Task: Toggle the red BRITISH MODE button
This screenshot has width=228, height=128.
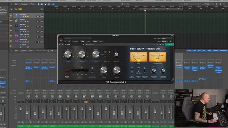Action: [x=67, y=70]
